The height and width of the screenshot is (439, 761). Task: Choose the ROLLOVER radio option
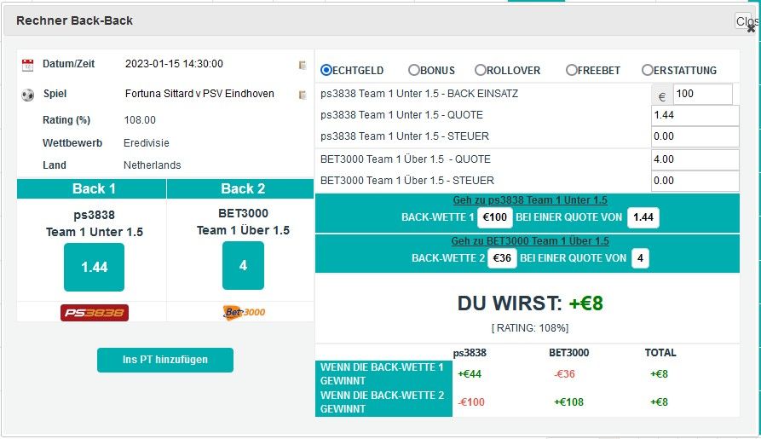point(480,71)
